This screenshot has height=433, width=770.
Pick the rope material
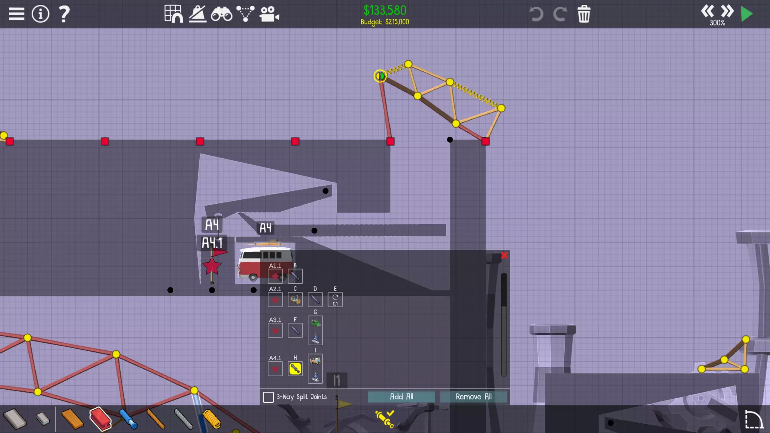tap(156, 419)
